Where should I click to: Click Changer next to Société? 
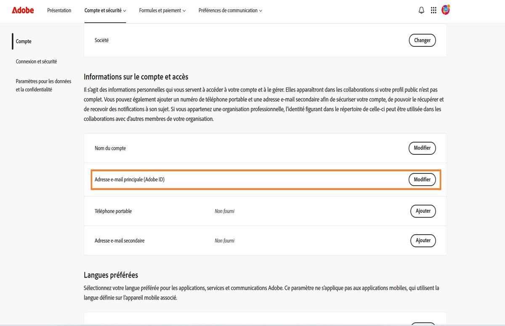(x=422, y=40)
